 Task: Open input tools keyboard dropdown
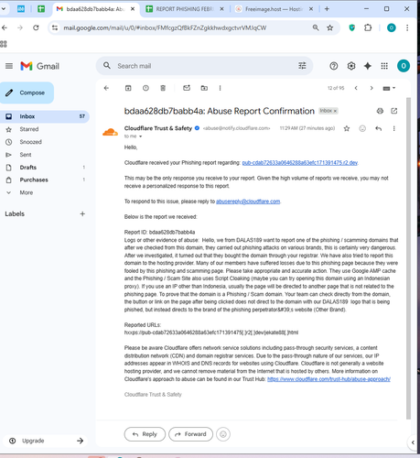tap(389, 88)
